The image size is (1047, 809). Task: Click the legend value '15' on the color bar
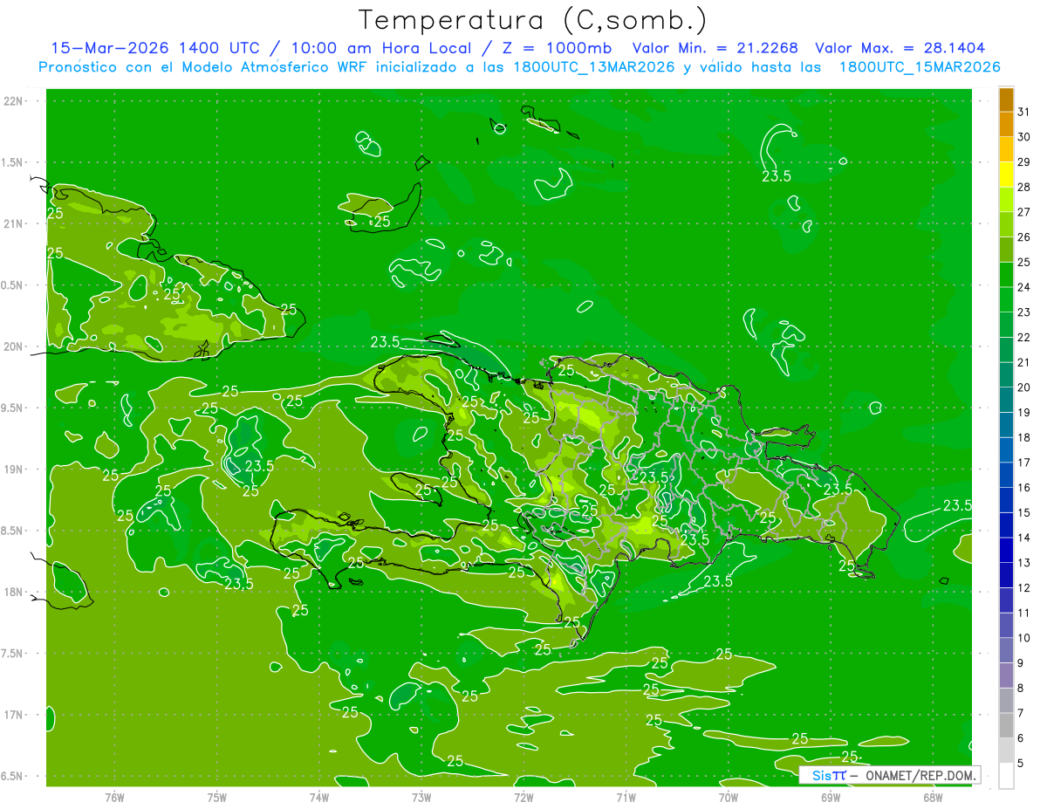1023,512
